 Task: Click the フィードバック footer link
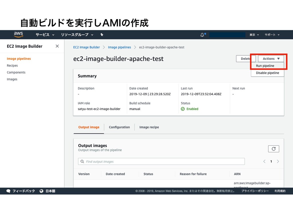click(x=23, y=191)
